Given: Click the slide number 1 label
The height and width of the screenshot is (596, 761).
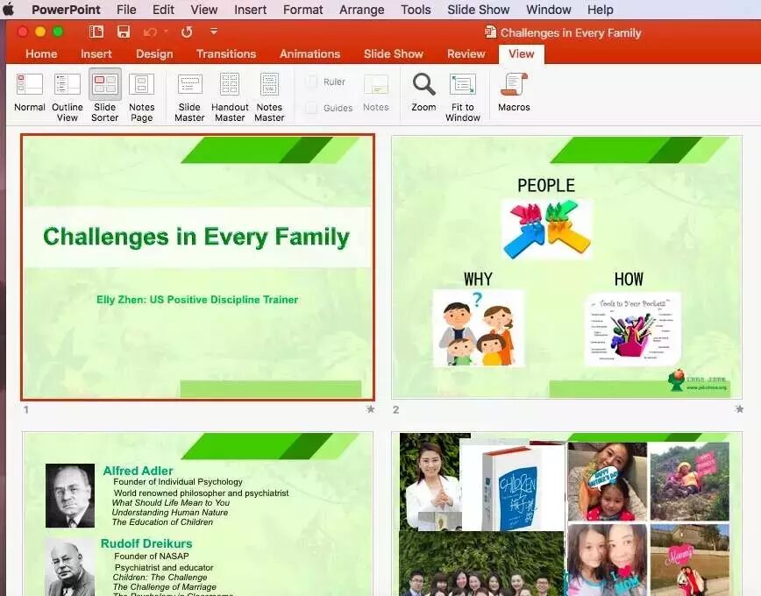Looking at the screenshot, I should (25, 409).
